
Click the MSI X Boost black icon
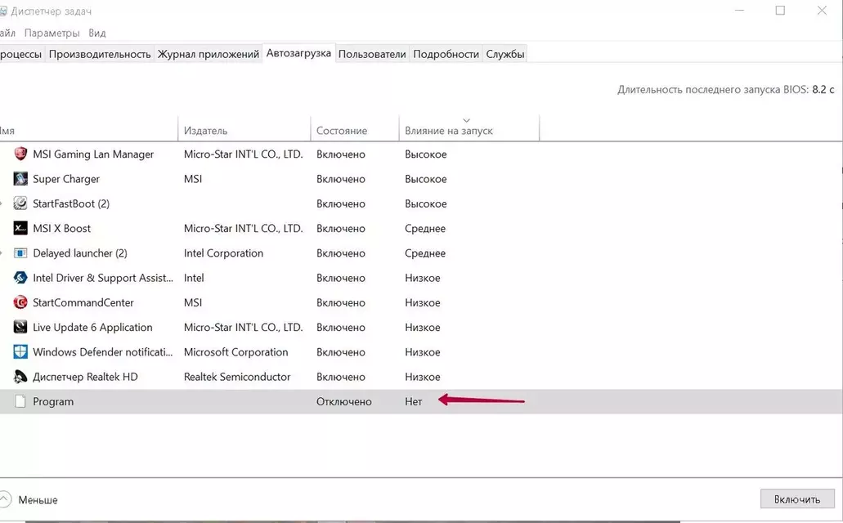(20, 229)
